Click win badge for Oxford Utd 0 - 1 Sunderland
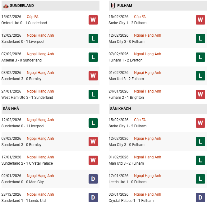207x205 pixels. (x=93, y=20)
